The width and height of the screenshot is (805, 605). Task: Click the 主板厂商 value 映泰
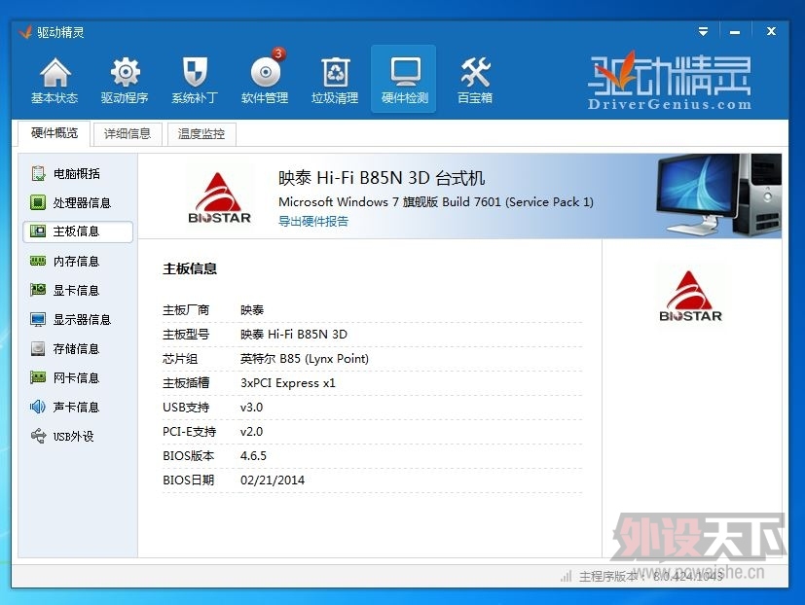coord(252,310)
